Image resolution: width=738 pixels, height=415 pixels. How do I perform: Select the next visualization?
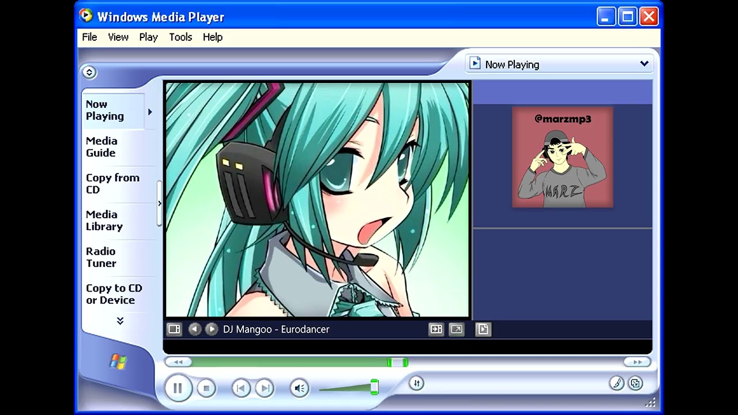[212, 329]
